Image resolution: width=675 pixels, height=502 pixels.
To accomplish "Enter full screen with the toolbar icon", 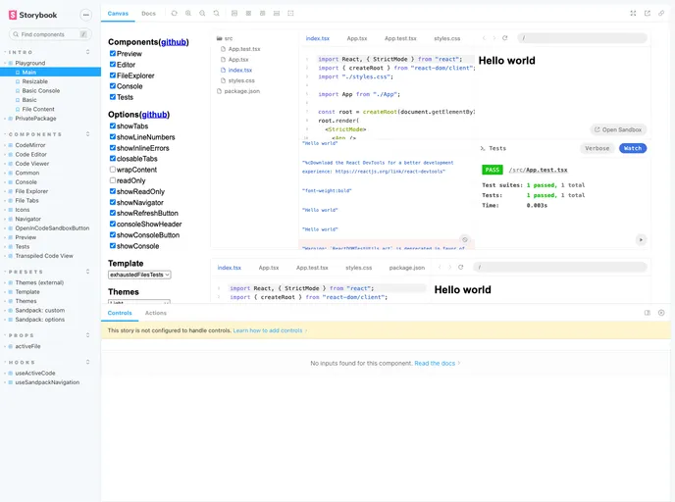I will click(633, 14).
